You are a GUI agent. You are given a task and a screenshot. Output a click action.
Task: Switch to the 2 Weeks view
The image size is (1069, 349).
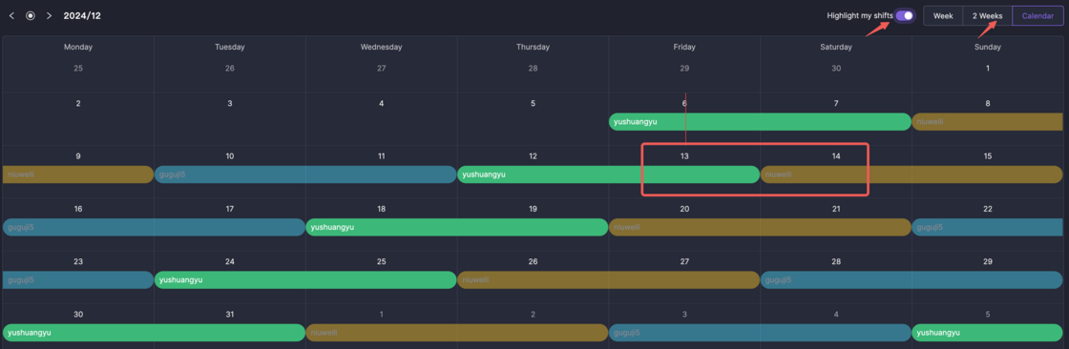[987, 15]
